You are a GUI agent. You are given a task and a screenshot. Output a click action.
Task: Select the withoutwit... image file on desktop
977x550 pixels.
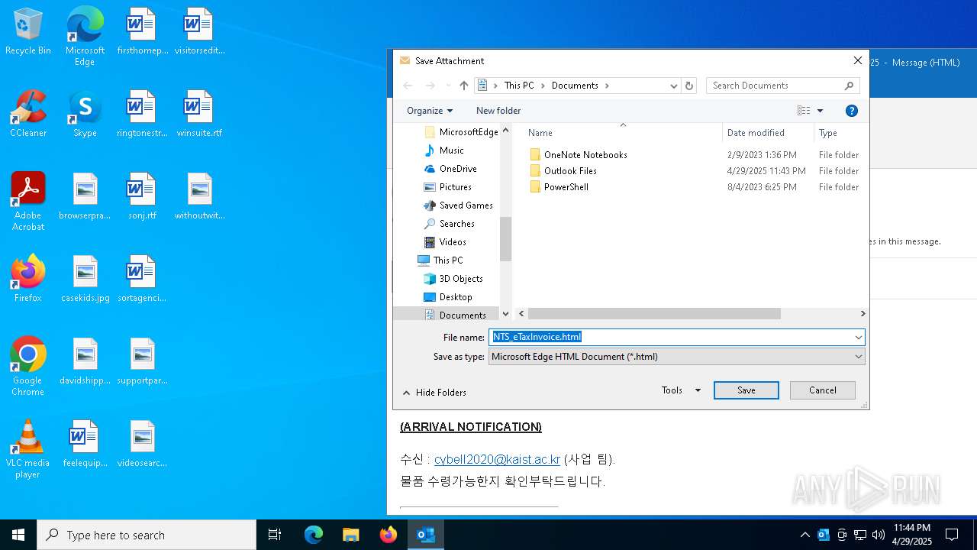[199, 197]
